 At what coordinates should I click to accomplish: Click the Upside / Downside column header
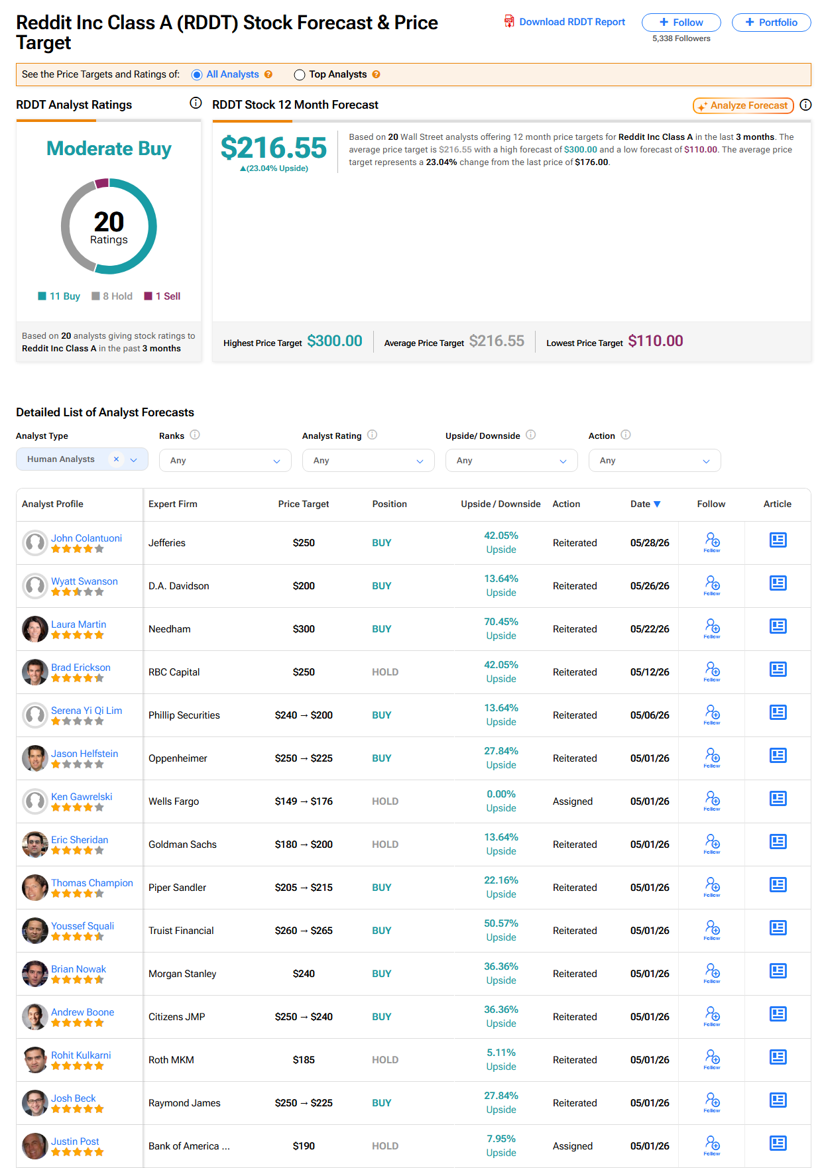click(500, 504)
